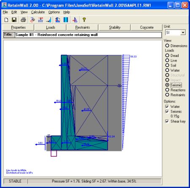Click the triangular pressure diagram toolbar icon
The height and width of the screenshot is (188, 190).
click(x=75, y=20)
